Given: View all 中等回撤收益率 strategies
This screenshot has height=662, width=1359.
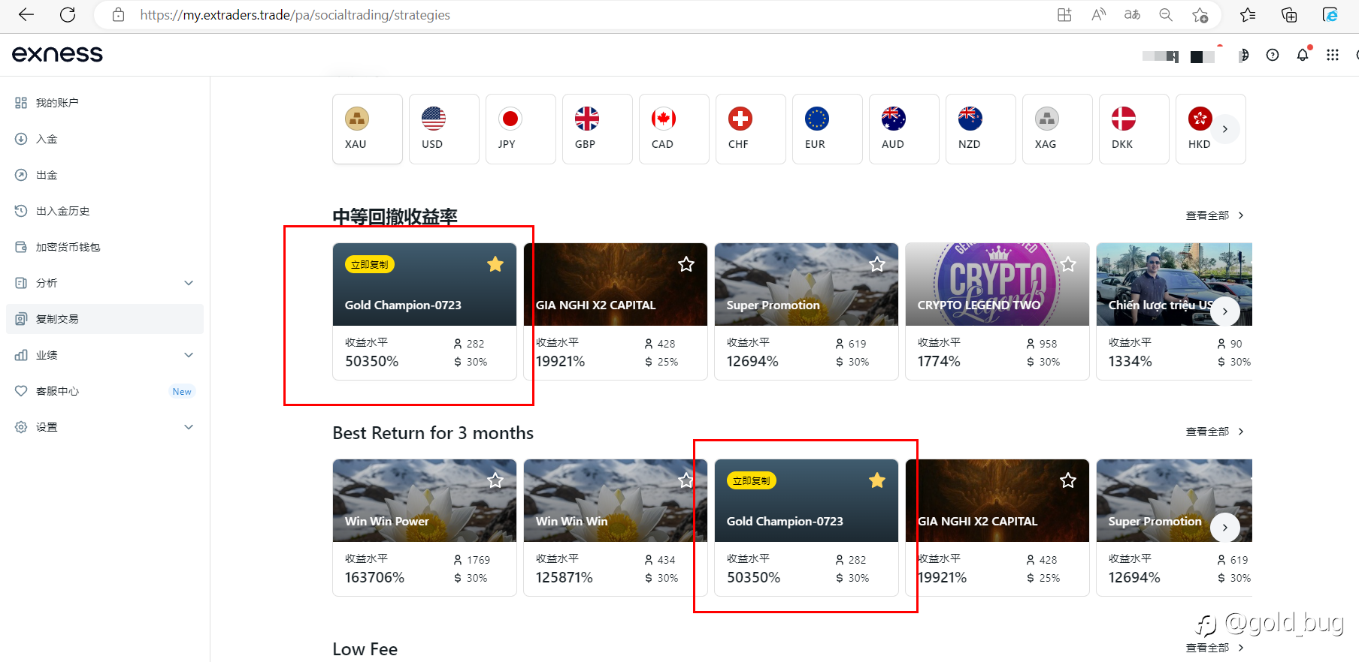Looking at the screenshot, I should tap(1215, 215).
